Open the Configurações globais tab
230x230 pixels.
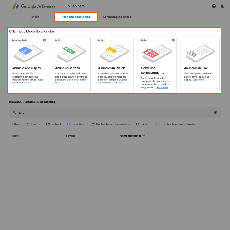(x=117, y=17)
